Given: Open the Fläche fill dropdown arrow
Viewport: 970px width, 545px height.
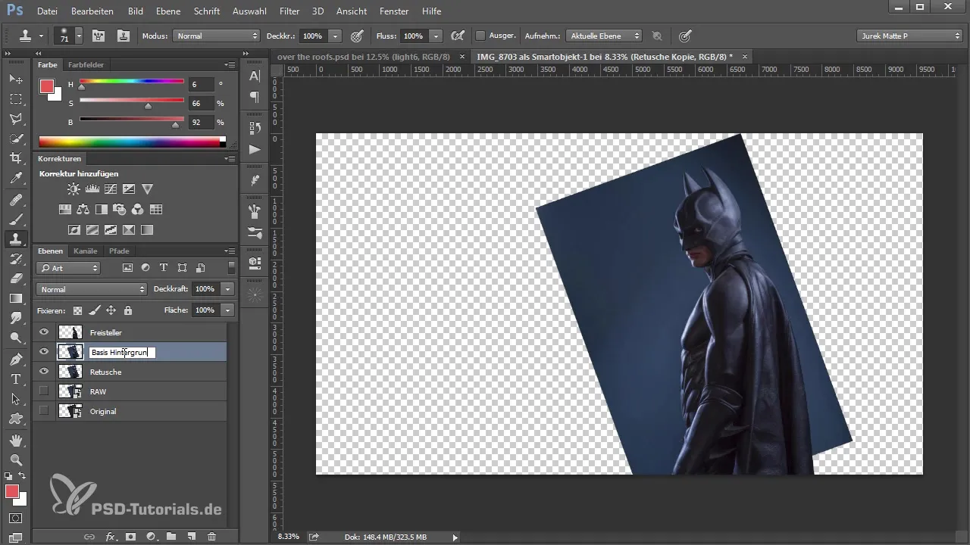Looking at the screenshot, I should click(x=227, y=310).
